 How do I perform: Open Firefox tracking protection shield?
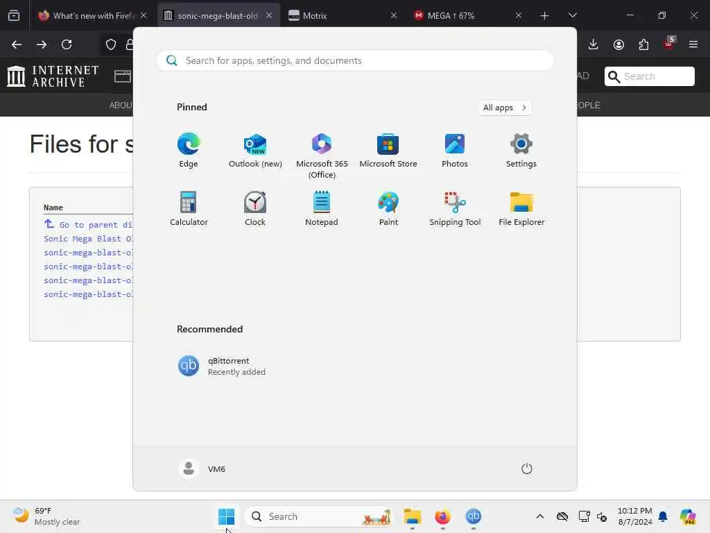coord(111,44)
